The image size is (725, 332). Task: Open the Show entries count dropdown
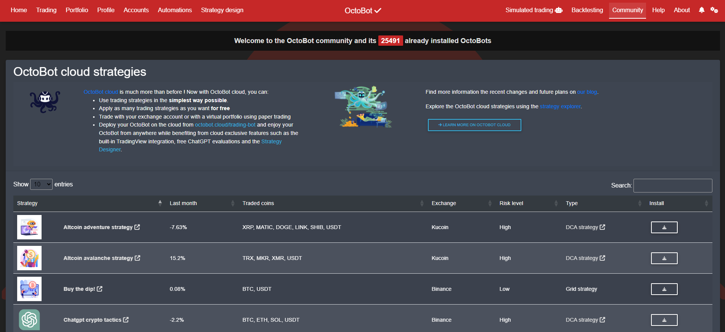(41, 184)
